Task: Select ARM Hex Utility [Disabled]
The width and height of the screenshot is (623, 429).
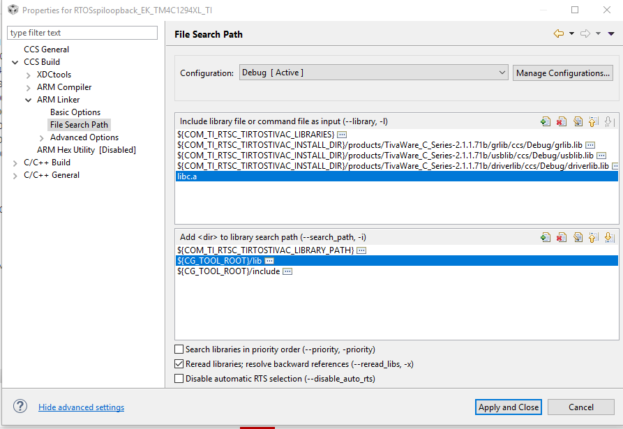Action: pos(87,150)
